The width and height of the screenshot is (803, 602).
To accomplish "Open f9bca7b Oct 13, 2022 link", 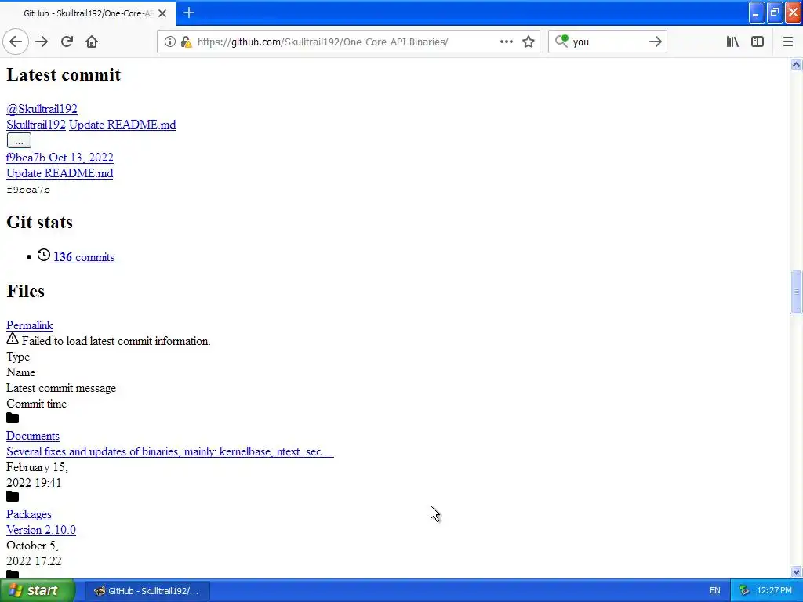I will click(x=60, y=157).
